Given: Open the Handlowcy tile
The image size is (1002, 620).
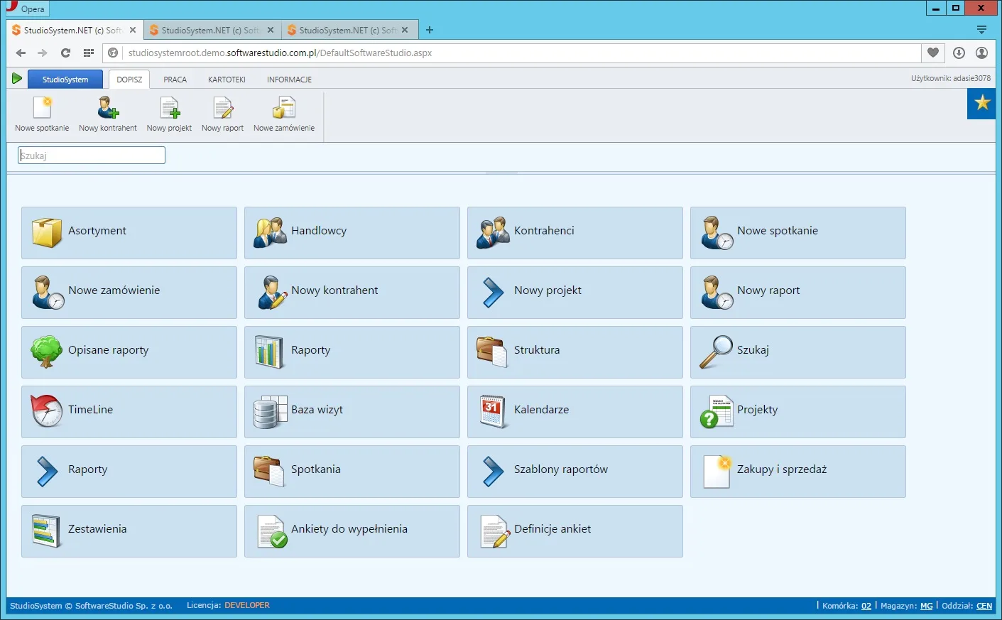Looking at the screenshot, I should coord(352,233).
